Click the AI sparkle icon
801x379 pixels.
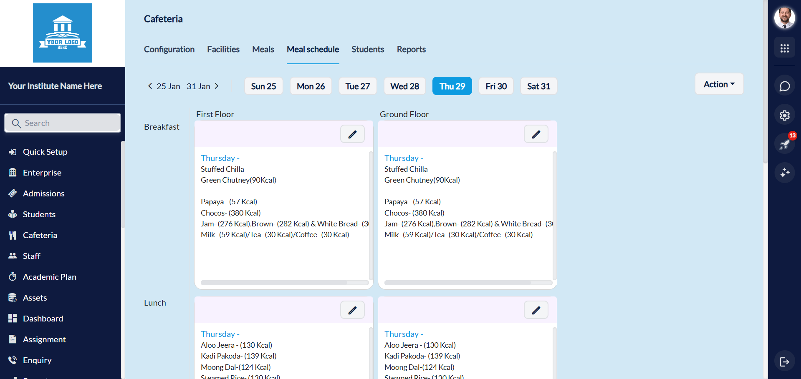coord(785,172)
